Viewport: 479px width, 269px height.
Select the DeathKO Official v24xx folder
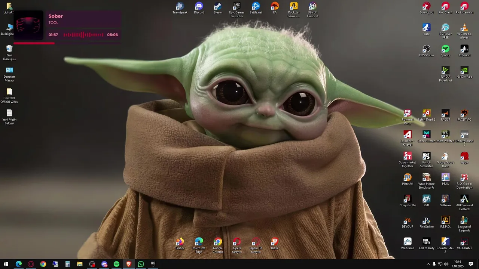click(x=9, y=96)
